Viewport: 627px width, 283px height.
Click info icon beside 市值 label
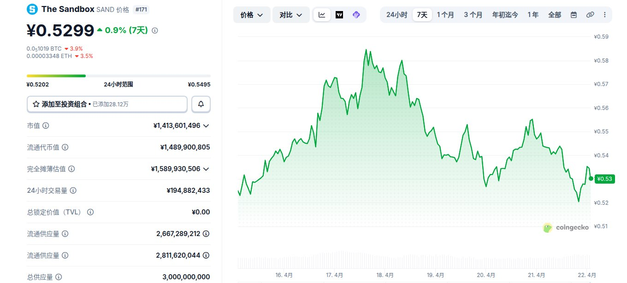[46, 126]
